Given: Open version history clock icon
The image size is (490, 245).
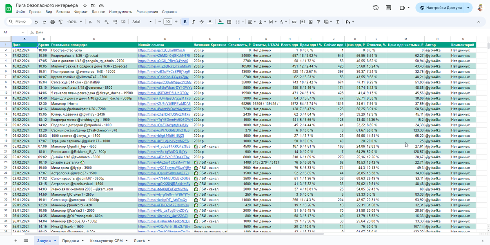Looking at the screenshot, I should tap(376, 8).
